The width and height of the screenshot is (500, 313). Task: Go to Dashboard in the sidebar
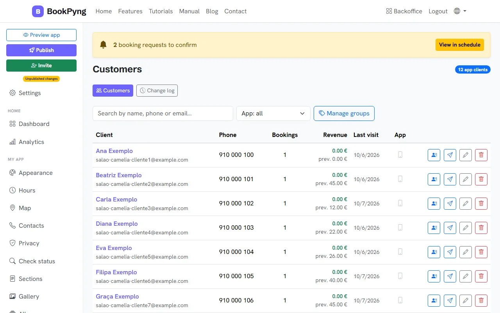(30, 124)
